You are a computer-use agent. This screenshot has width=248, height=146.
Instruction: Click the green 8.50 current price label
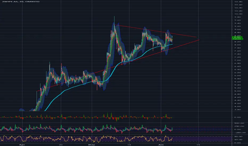237,37
